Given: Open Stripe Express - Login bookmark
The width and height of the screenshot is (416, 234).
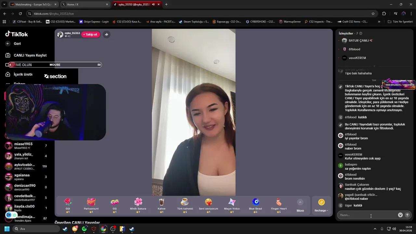Looking at the screenshot, I should 94,22.
